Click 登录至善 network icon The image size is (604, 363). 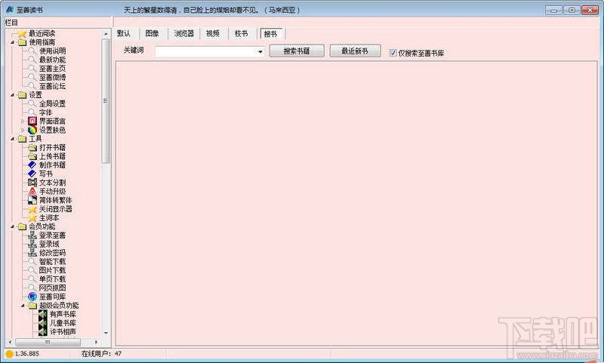click(32, 235)
